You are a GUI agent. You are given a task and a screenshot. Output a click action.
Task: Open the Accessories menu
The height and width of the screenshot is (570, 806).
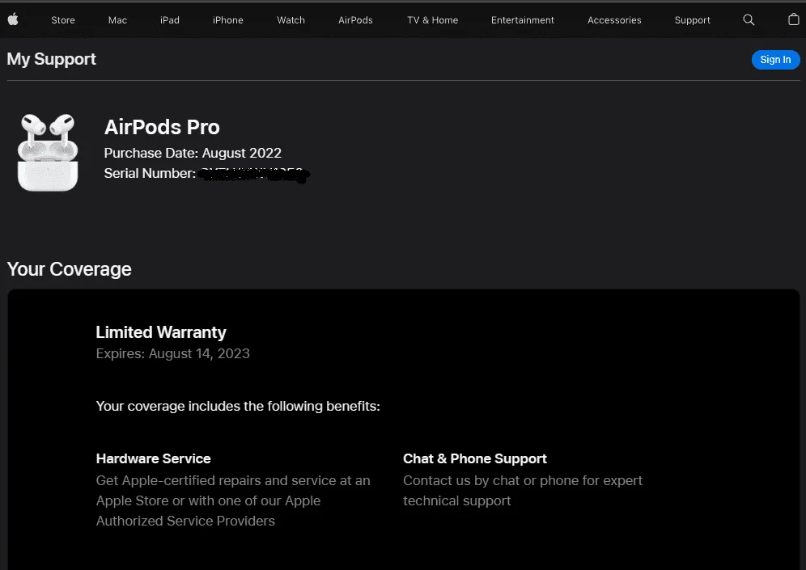(614, 20)
